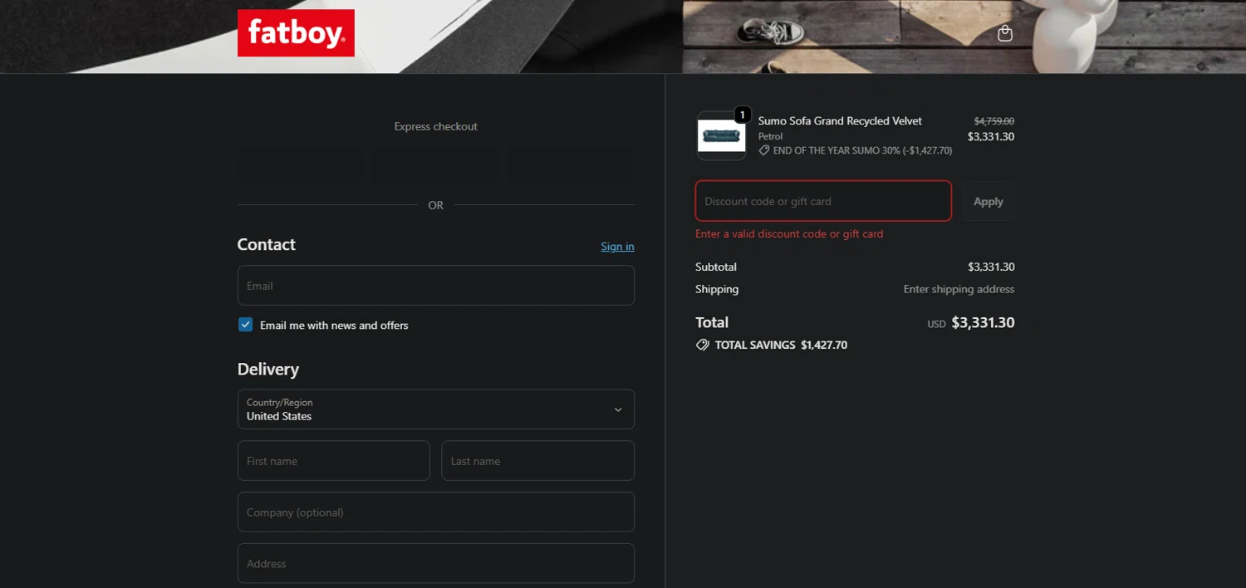This screenshot has height=588, width=1246.
Task: Click the quantity badge on sofa thumbnail
Action: [x=743, y=115]
